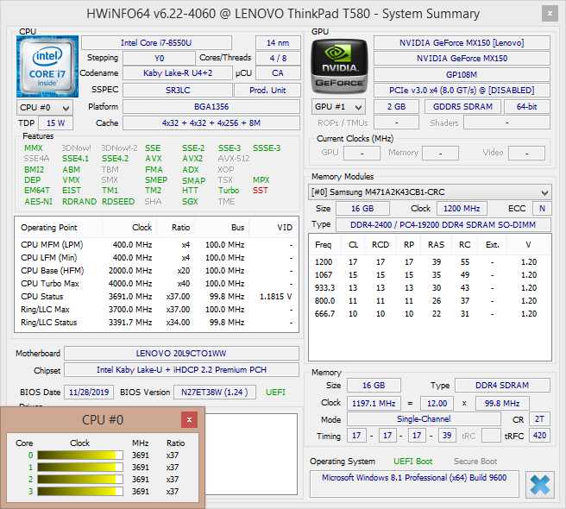This screenshot has height=509, width=566.
Task: Click the 15 W TDP field
Action: tap(55, 123)
